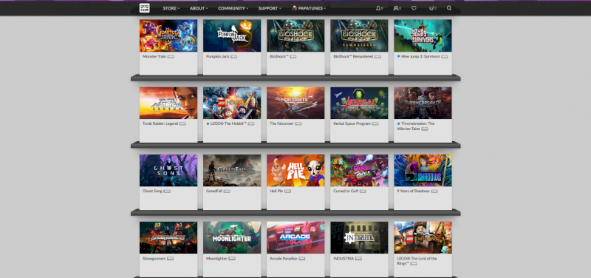Open the friends icon in the header
591x278 pixels.
pos(396,8)
